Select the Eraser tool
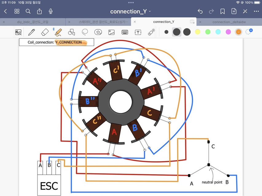 click(45, 32)
